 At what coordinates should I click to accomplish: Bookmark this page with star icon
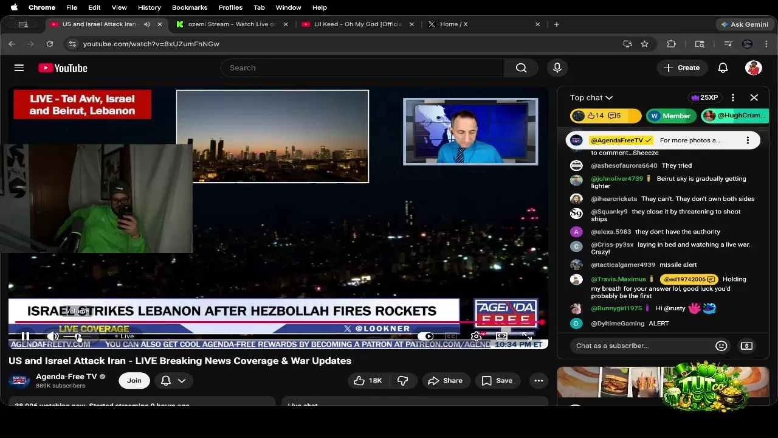[644, 44]
